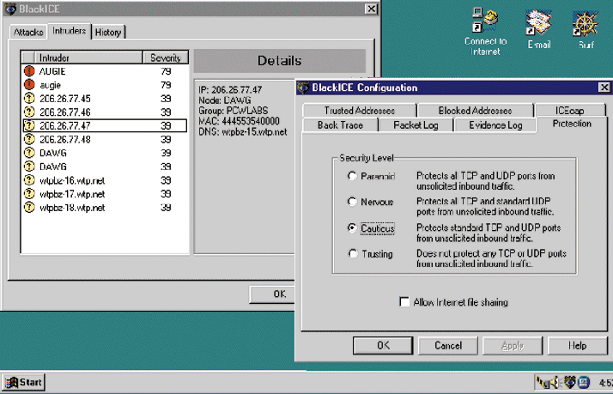Click Cancel in the Configuration dialog

[x=448, y=346]
